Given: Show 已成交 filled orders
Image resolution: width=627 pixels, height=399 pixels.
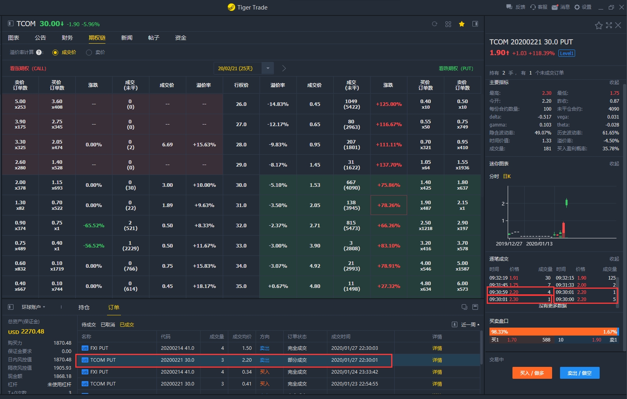Looking at the screenshot, I should pyautogui.click(x=127, y=325).
